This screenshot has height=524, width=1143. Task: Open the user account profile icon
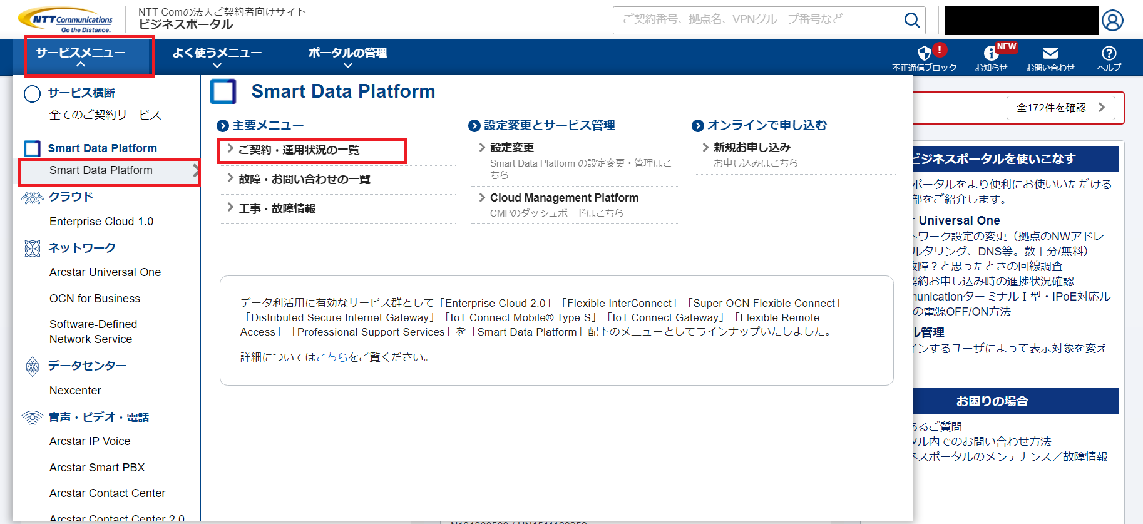pyautogui.click(x=1112, y=21)
